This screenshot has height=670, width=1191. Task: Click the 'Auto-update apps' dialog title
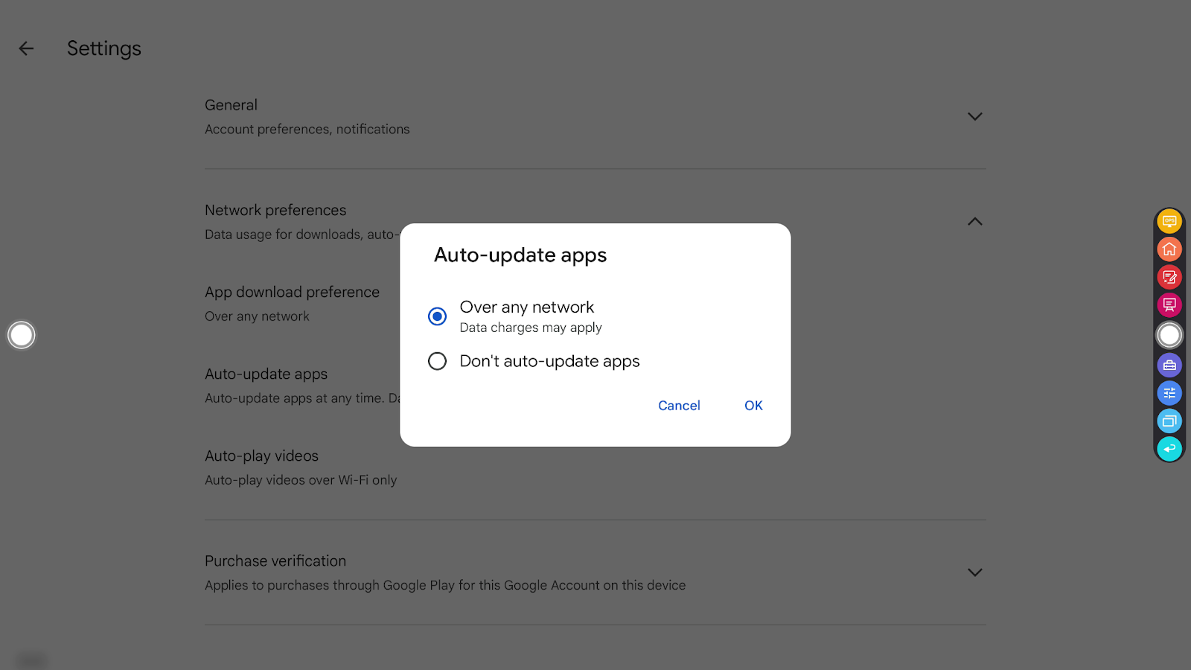pos(520,255)
